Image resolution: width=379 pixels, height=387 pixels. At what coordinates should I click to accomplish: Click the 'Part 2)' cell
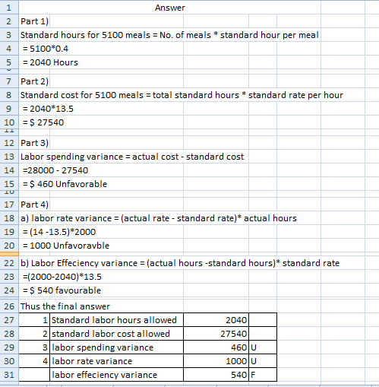click(x=34, y=81)
